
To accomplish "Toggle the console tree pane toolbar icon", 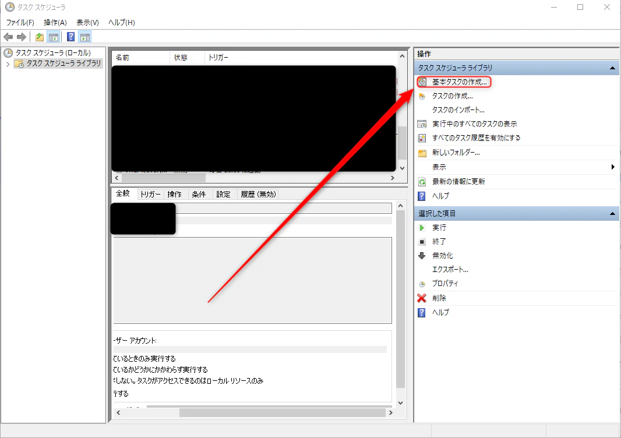I will pyautogui.click(x=53, y=37).
